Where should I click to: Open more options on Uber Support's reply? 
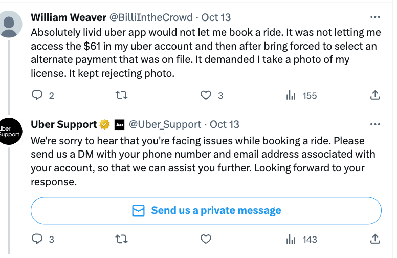375,124
